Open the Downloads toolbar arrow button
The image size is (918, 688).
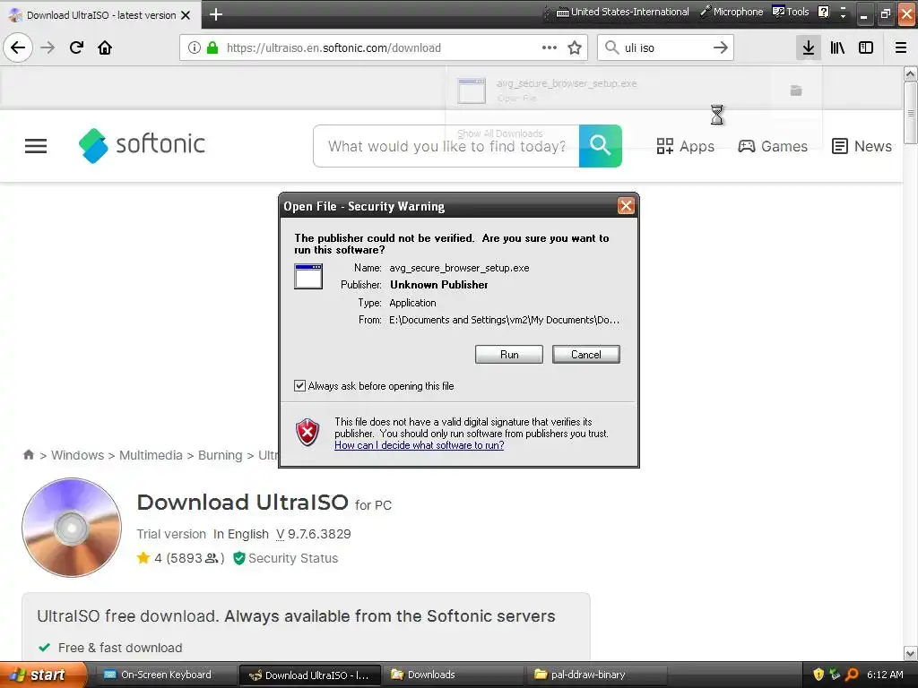(x=809, y=48)
